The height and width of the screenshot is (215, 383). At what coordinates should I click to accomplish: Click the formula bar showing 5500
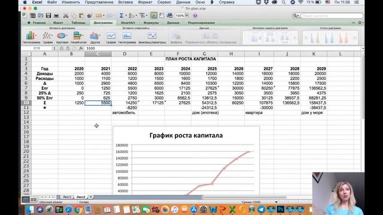coord(223,48)
